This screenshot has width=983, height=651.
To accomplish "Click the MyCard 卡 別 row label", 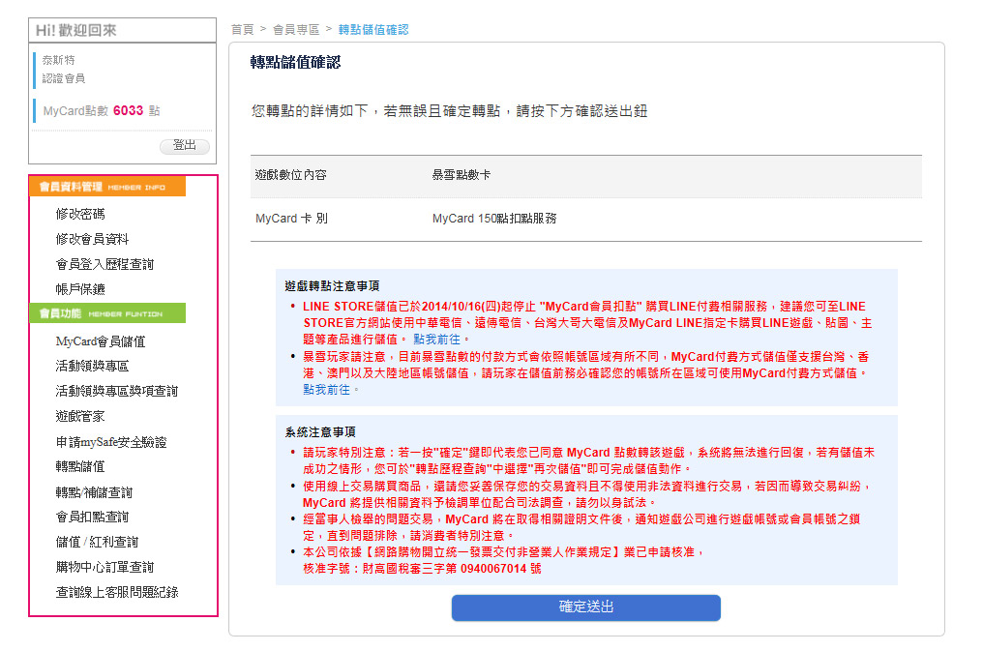I will (x=291, y=218).
